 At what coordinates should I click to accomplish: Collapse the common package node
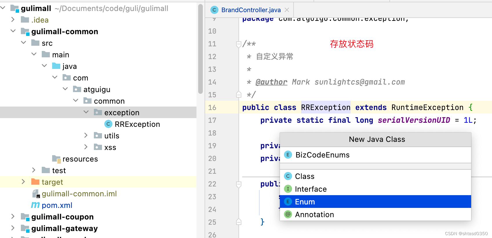click(76, 100)
